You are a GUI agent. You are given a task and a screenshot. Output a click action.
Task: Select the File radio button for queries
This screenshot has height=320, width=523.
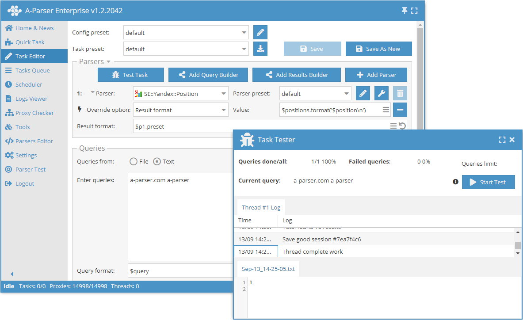tap(134, 161)
